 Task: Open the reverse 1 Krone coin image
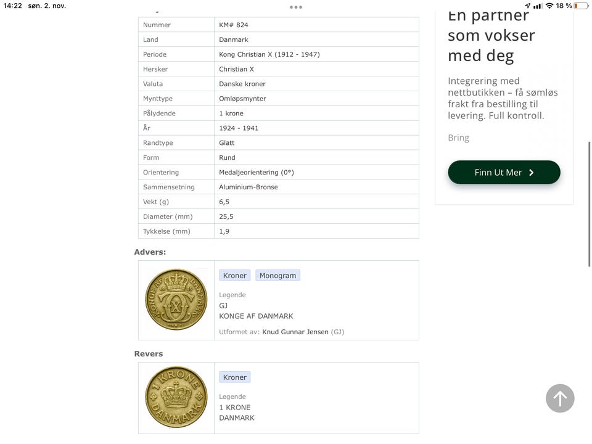tap(176, 397)
